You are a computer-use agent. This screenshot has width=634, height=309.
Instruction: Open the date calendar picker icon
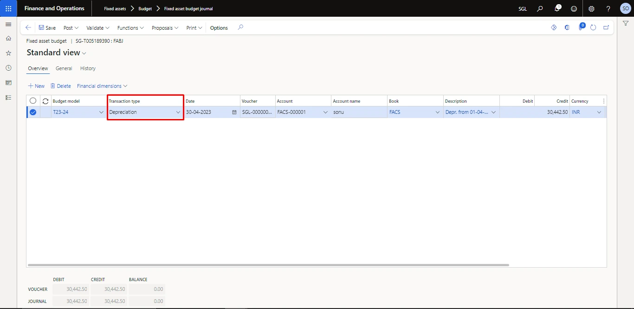pyautogui.click(x=234, y=112)
